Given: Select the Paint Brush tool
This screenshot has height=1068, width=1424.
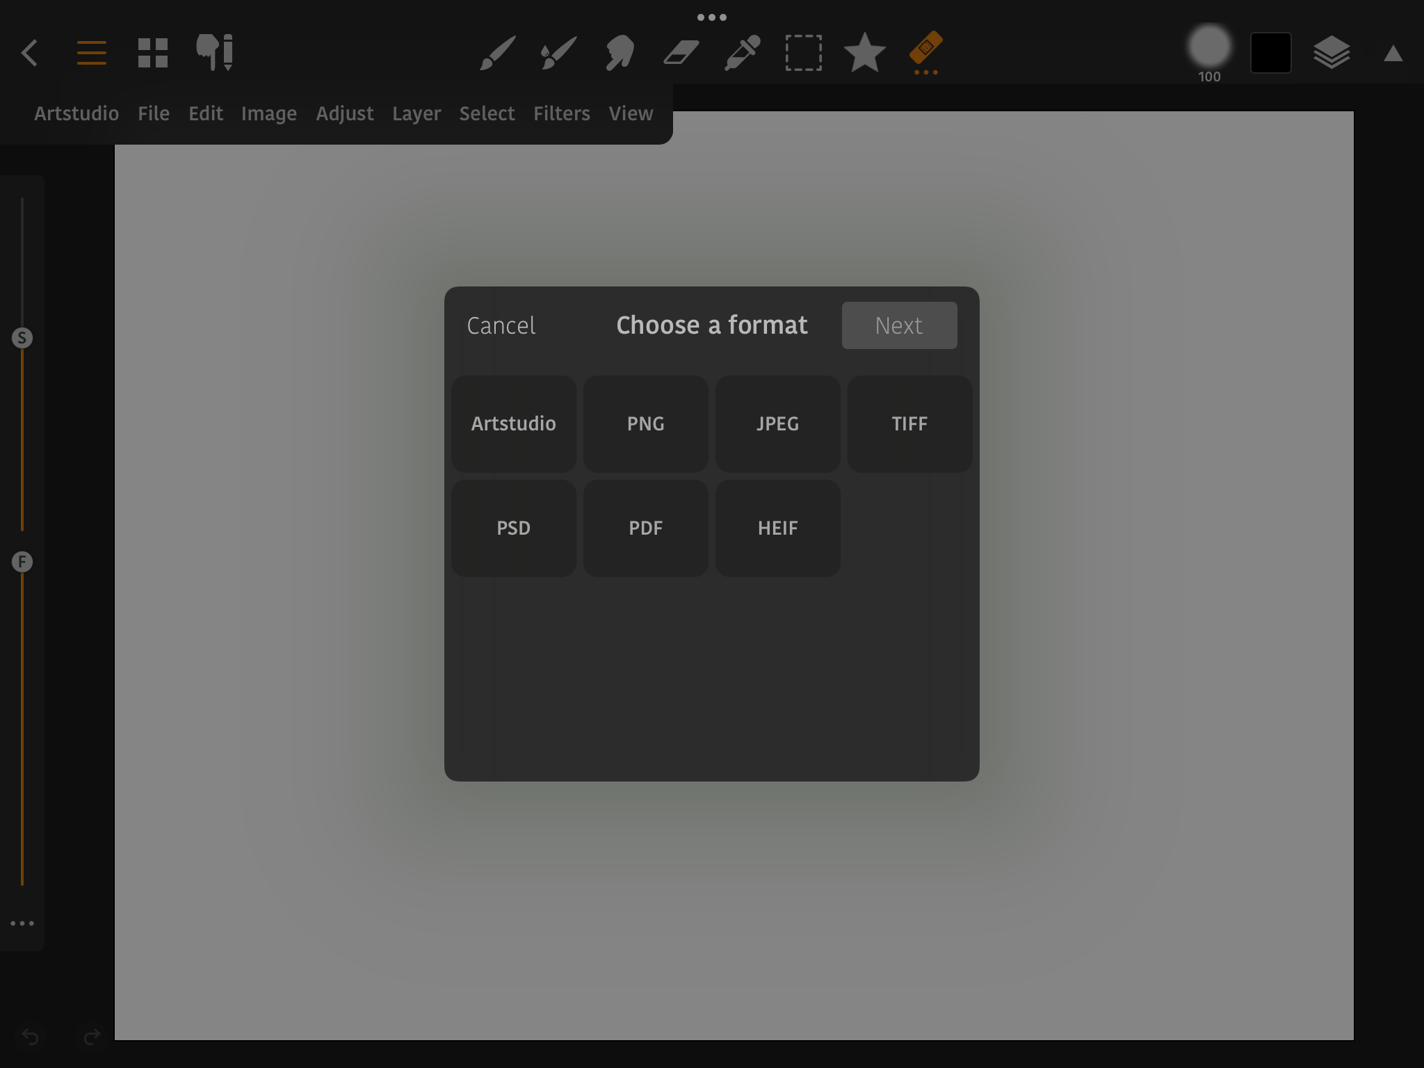Looking at the screenshot, I should point(497,53).
